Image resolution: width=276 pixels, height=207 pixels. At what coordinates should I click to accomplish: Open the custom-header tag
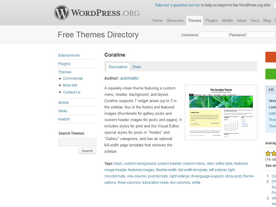coord(169,164)
